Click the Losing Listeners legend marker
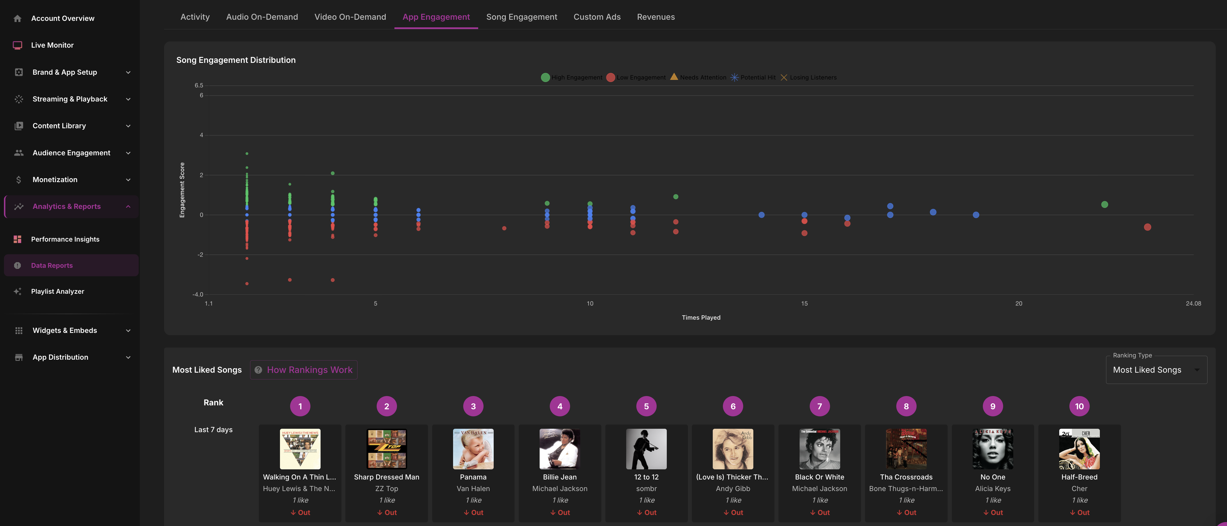1227x526 pixels. [784, 78]
